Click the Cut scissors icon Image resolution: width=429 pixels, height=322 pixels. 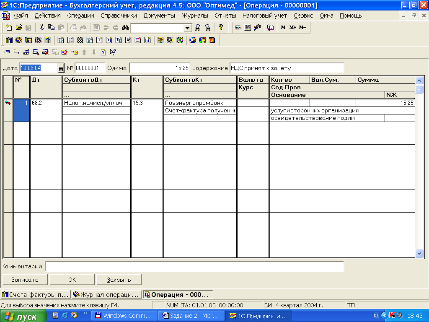pyautogui.click(x=41, y=28)
